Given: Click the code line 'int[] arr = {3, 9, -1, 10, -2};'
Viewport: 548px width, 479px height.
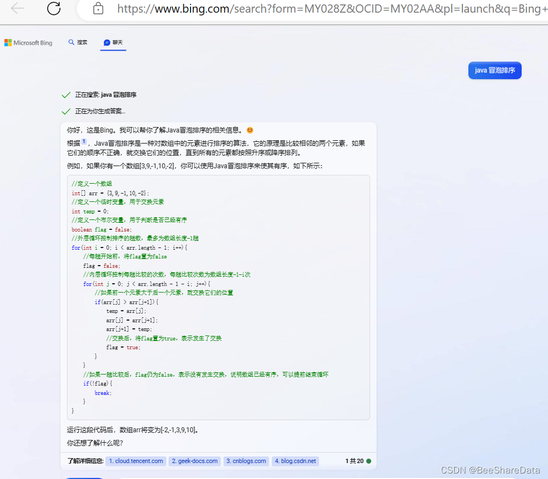Looking at the screenshot, I should click(110, 193).
